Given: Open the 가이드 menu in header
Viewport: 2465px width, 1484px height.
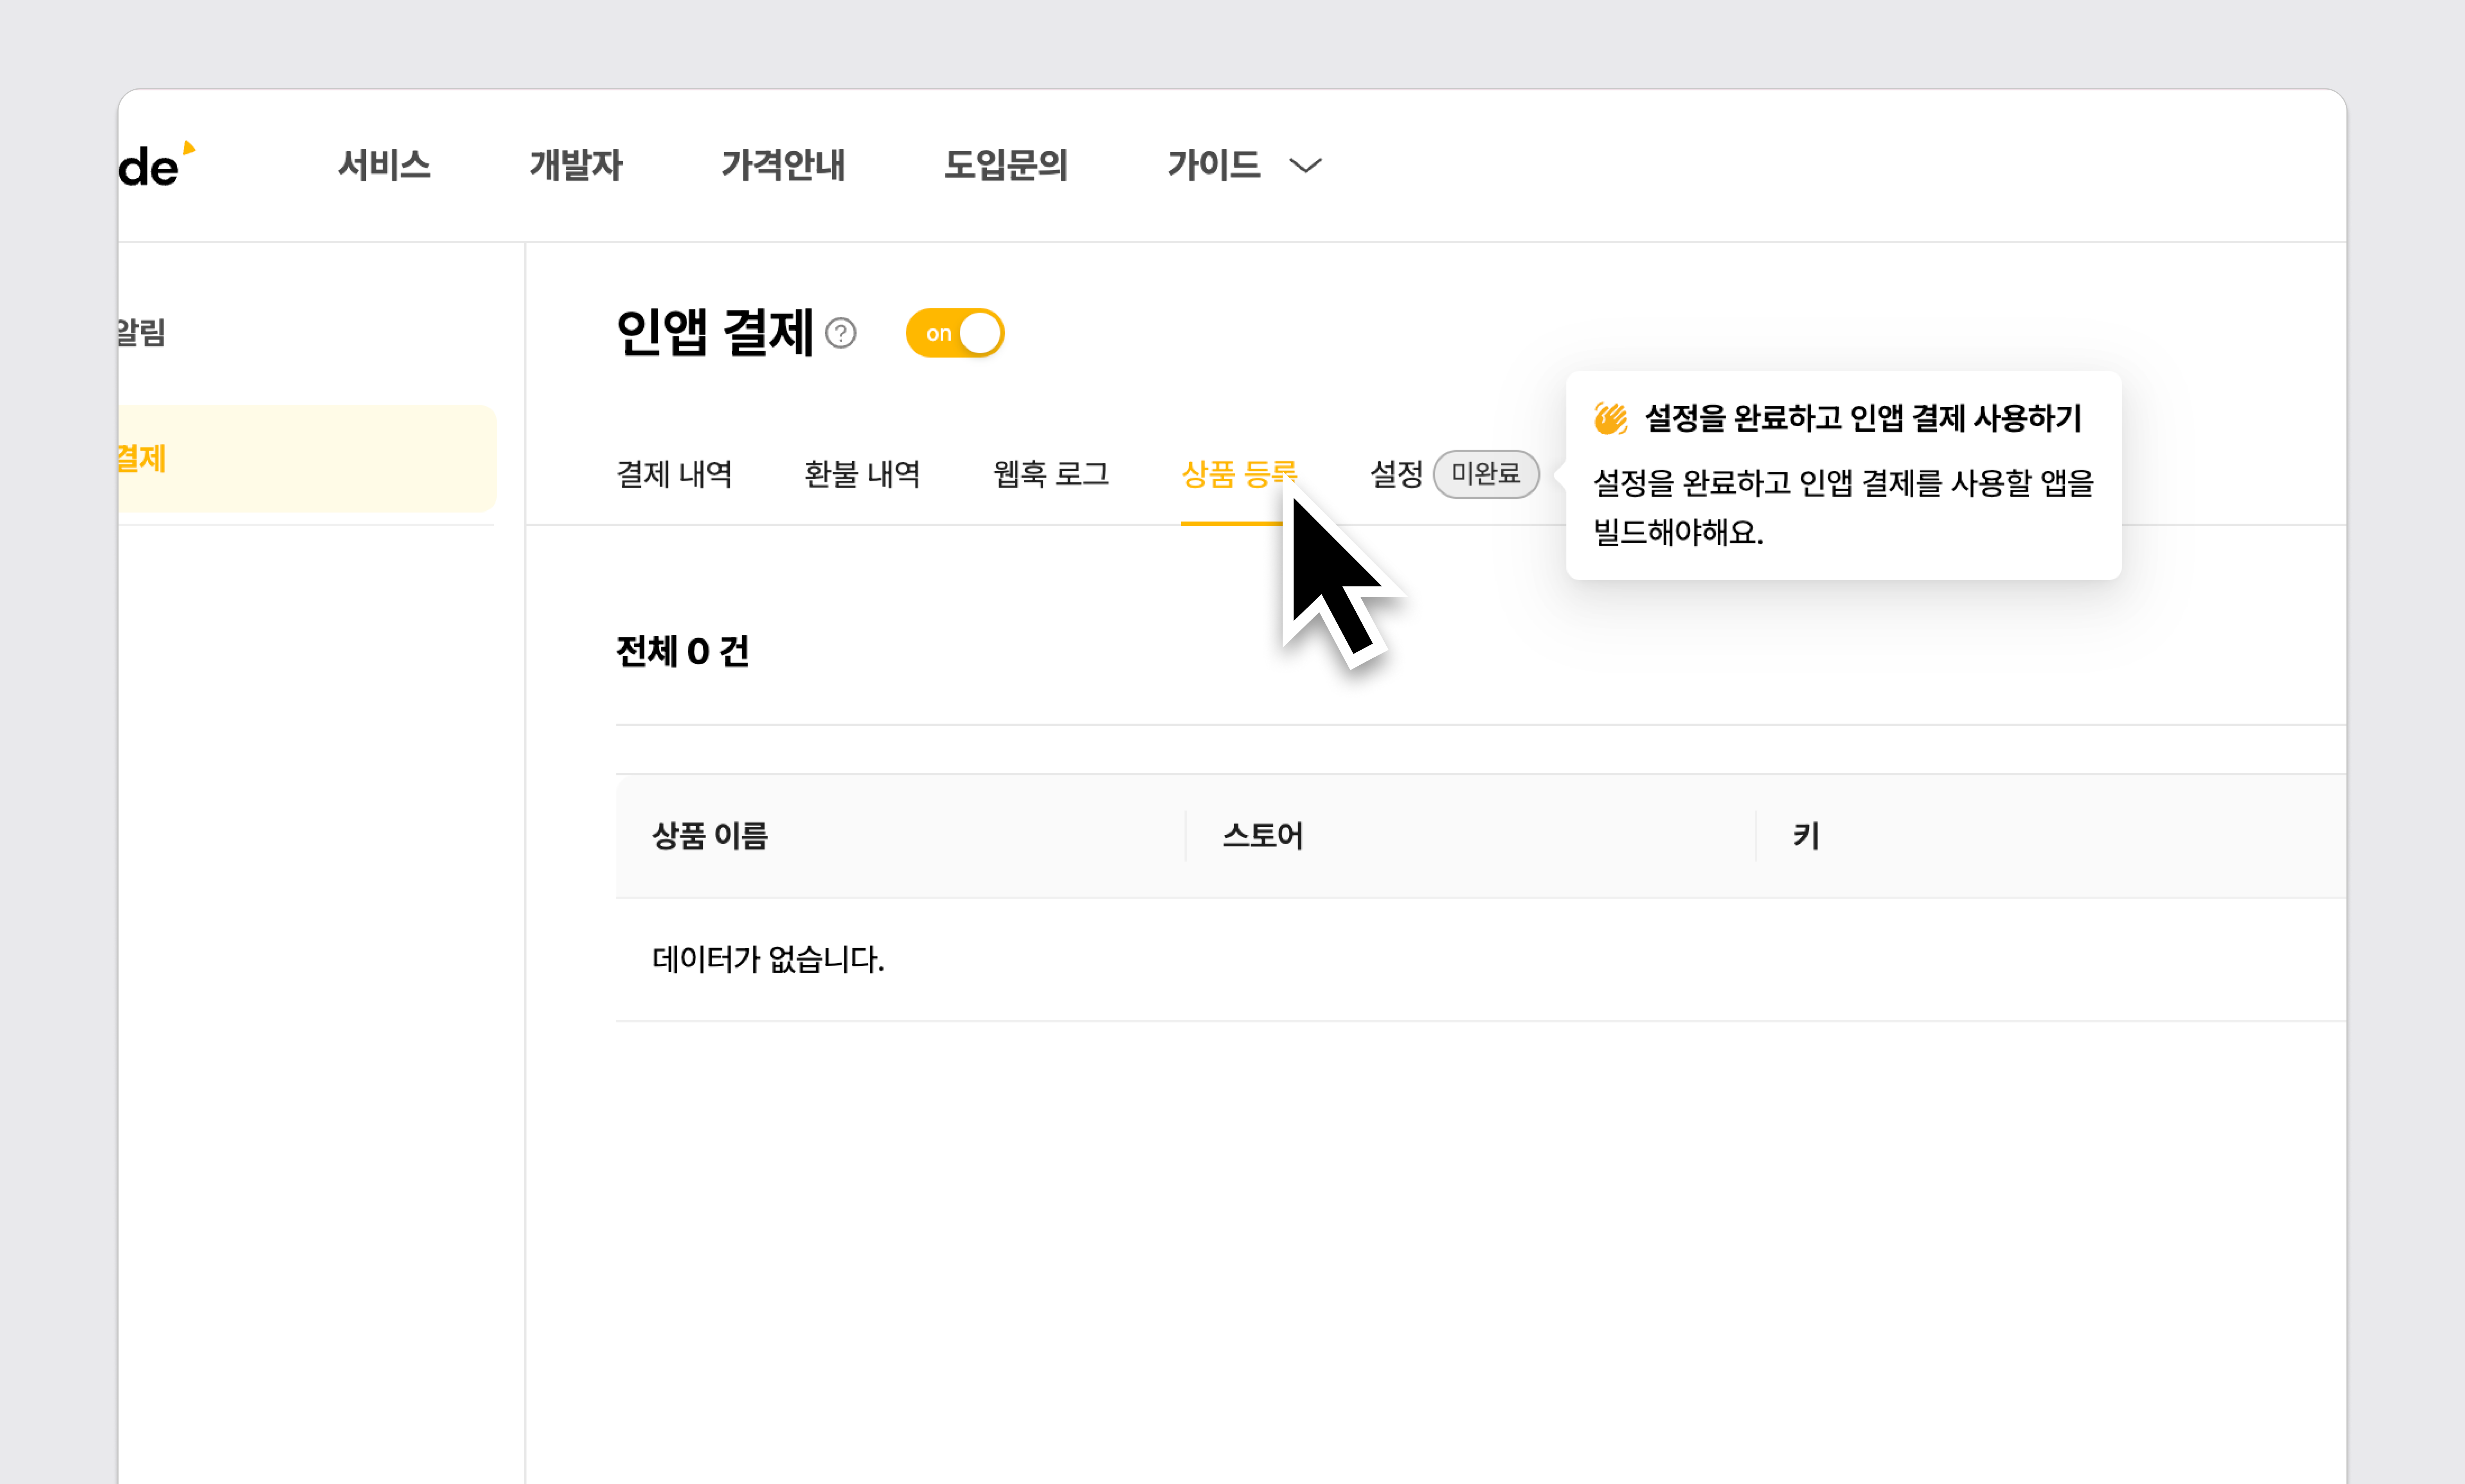Looking at the screenshot, I should 1213,166.
